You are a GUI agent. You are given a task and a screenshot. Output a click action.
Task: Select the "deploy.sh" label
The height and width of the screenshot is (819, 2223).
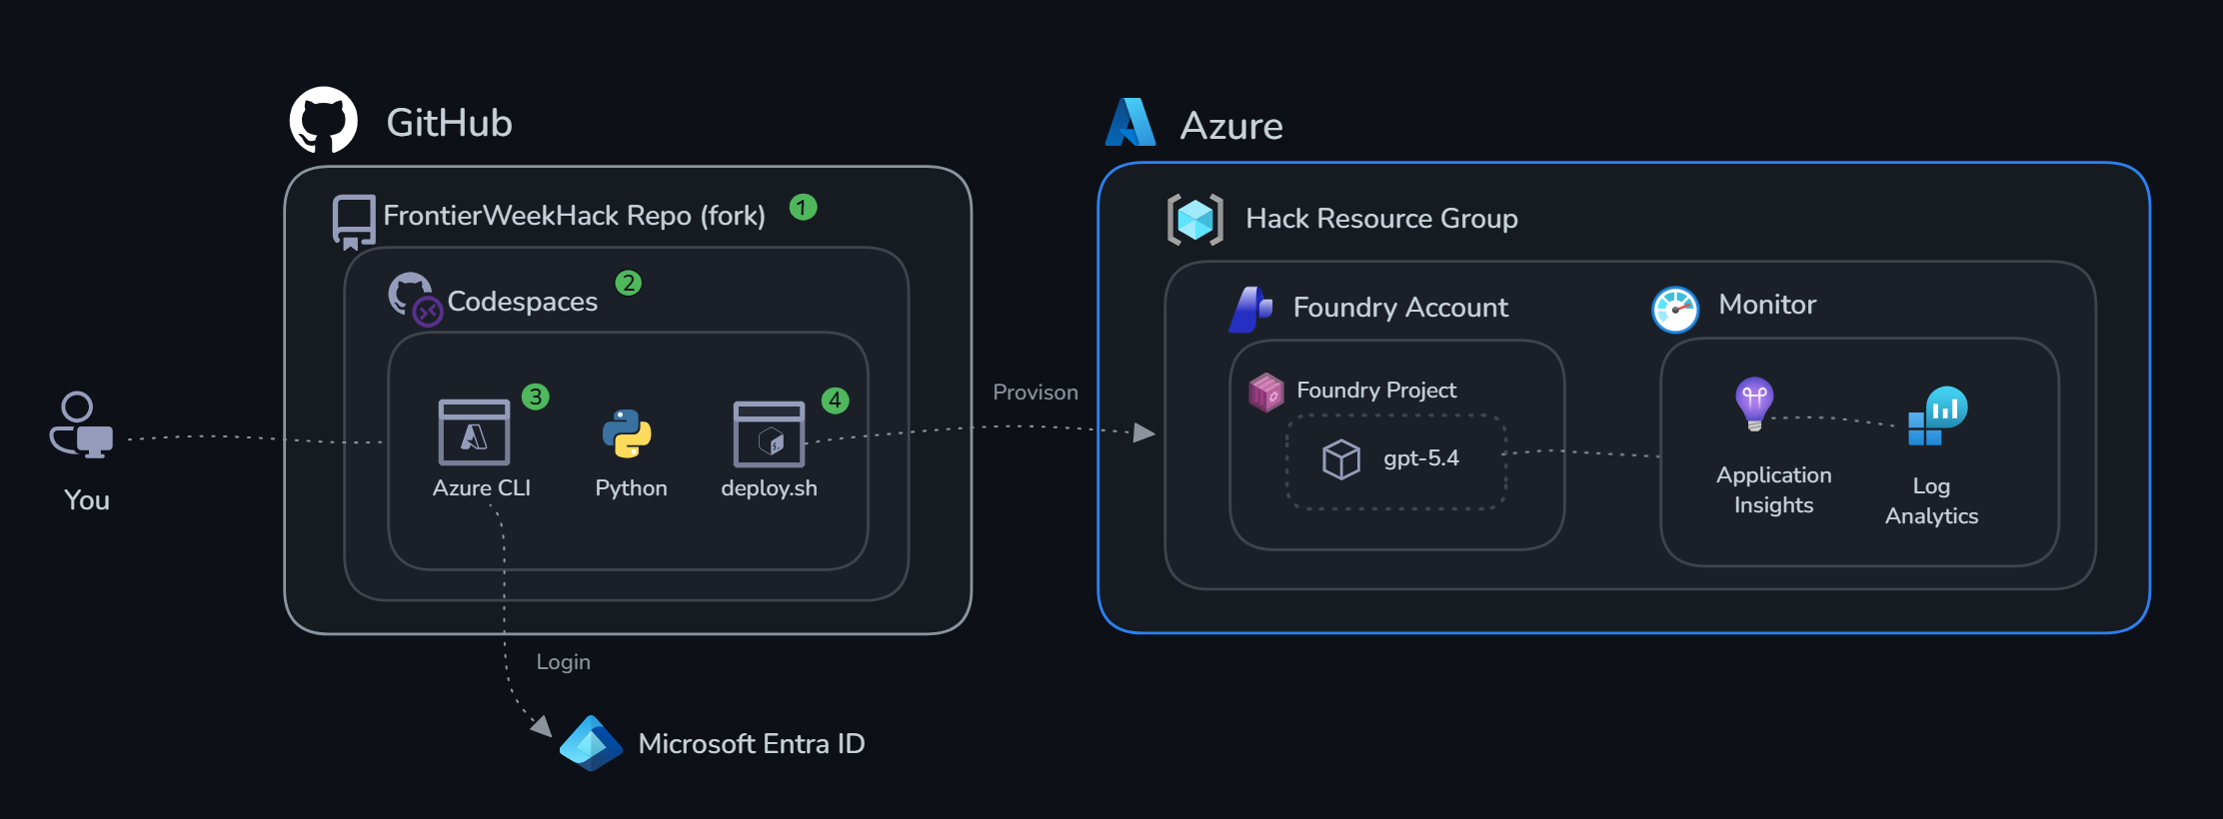tap(770, 488)
